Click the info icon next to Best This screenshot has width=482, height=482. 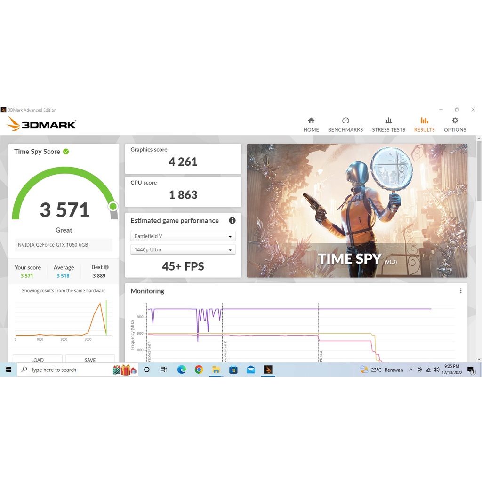(106, 267)
